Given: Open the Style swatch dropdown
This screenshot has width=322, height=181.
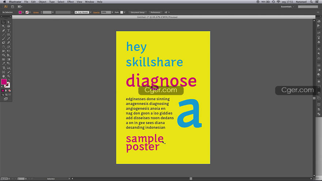Looking at the screenshot, I should click(124, 12).
